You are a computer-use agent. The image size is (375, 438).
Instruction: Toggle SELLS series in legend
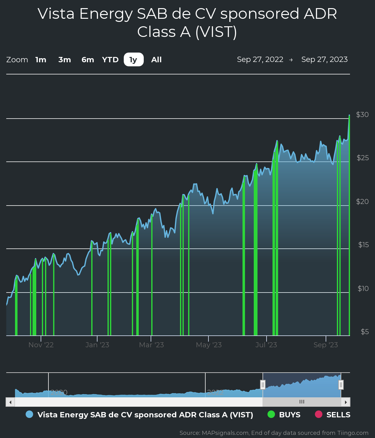click(x=332, y=415)
